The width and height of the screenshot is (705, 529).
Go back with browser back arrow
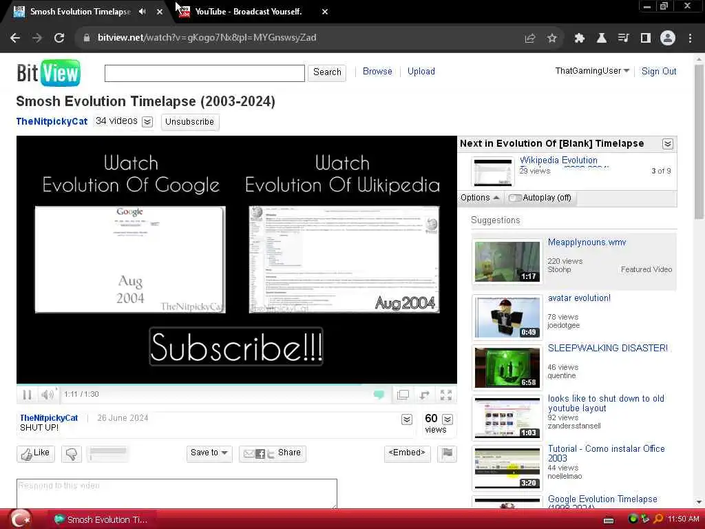coord(15,38)
